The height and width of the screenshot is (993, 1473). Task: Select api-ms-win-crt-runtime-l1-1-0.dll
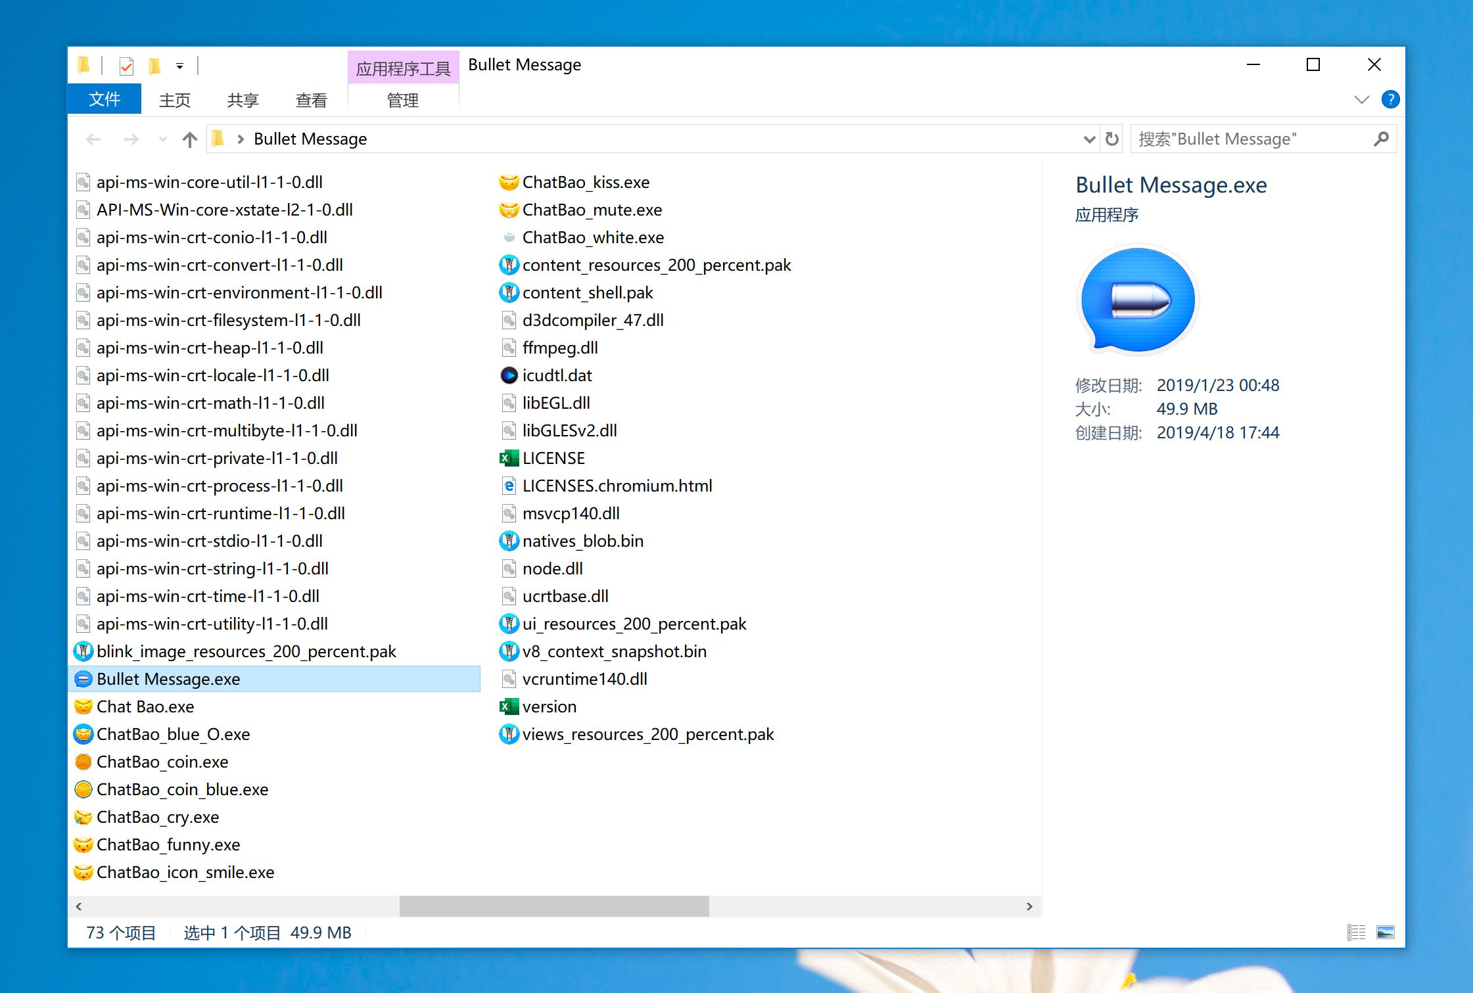click(x=221, y=513)
